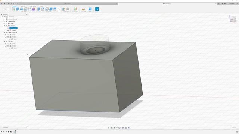Collapse the Sketches folder
Screen dimensions: 239x134
tap(4, 26)
